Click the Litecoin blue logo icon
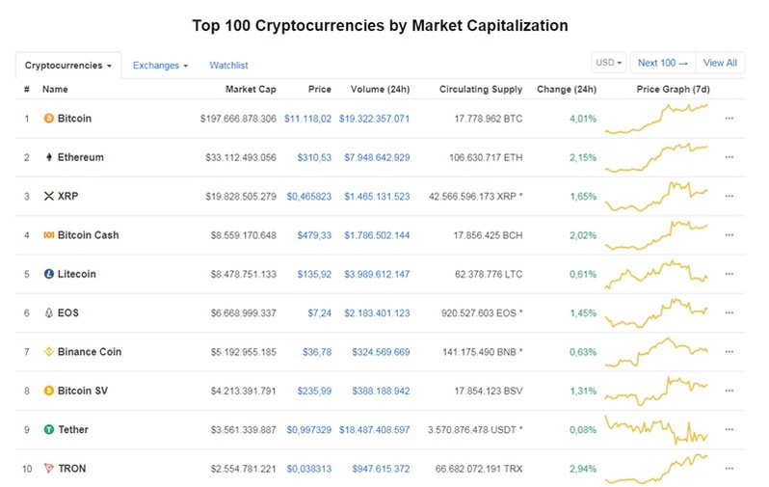 (x=48, y=274)
